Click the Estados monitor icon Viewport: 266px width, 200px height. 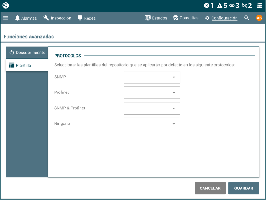[x=148, y=18]
